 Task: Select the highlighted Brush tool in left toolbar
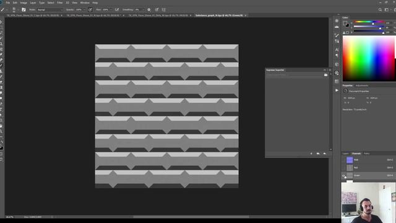tap(1, 66)
